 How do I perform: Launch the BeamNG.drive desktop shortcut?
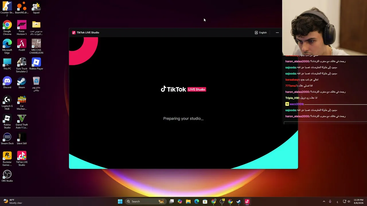click(x=22, y=8)
